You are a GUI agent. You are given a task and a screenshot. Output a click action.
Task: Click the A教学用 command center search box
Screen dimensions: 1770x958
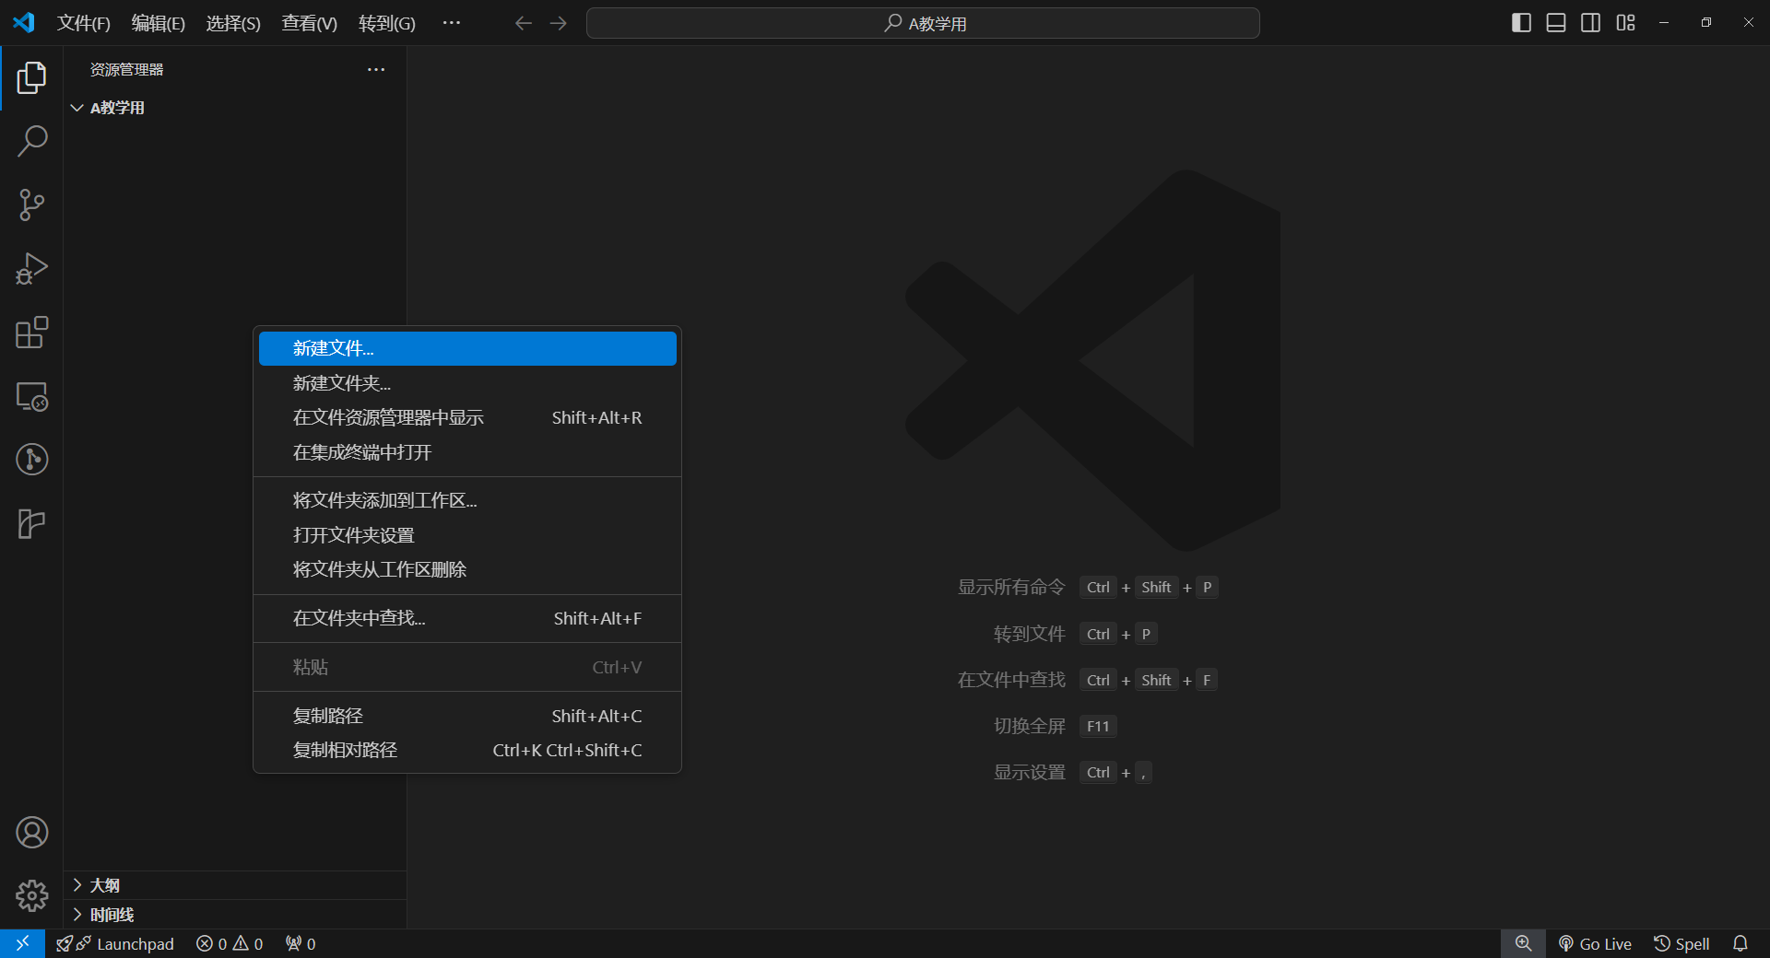923,23
